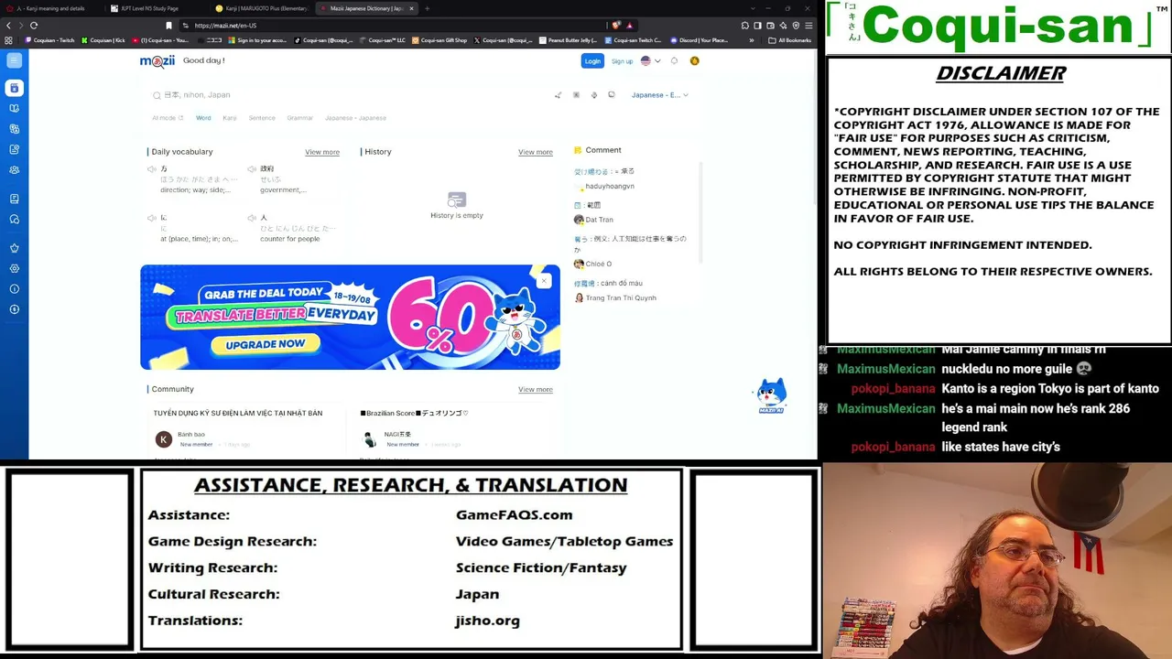This screenshot has width=1172, height=659.
Task: Open comment by Chloé O
Action: (598, 265)
